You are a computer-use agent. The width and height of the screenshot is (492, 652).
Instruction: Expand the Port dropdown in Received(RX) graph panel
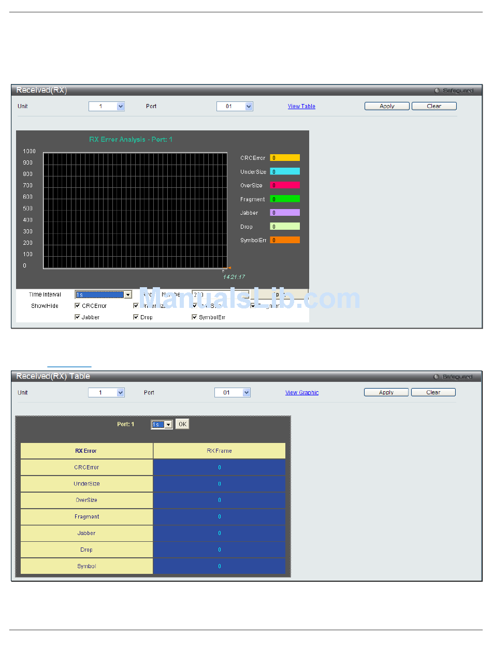pos(234,106)
